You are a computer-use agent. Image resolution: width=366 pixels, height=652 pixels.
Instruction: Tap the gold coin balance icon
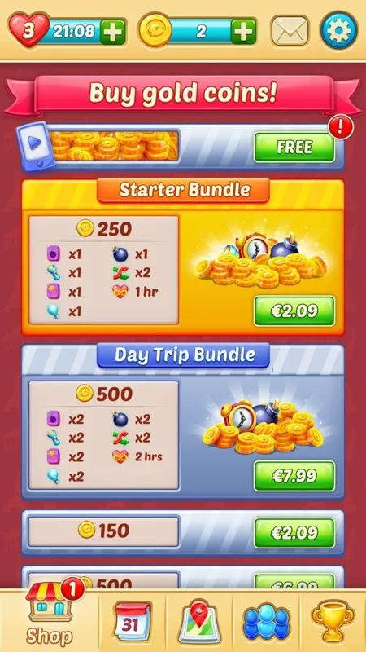click(x=155, y=31)
